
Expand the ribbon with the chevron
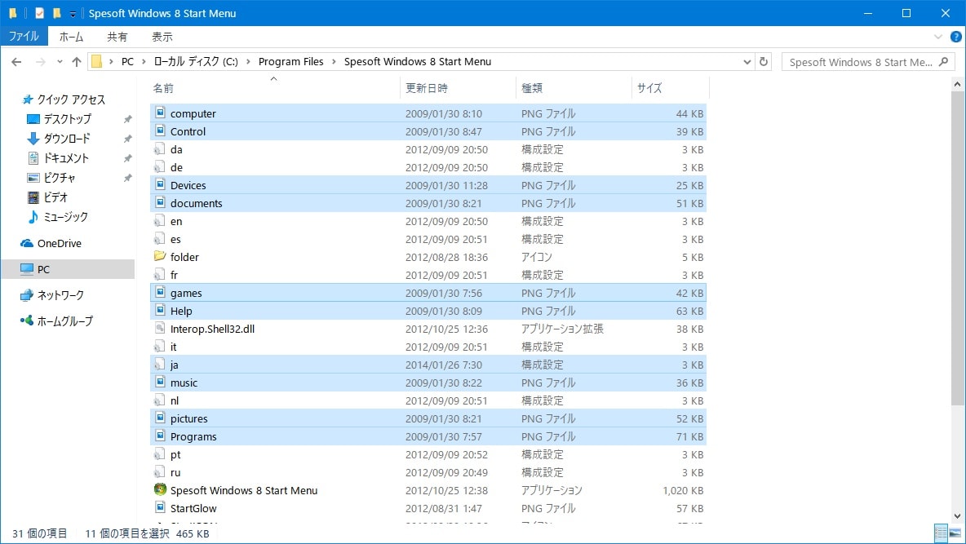point(938,37)
